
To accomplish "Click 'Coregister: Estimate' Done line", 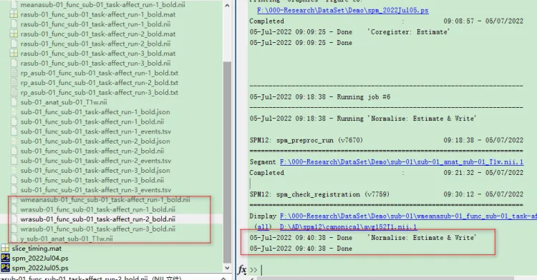I will click(x=349, y=31).
